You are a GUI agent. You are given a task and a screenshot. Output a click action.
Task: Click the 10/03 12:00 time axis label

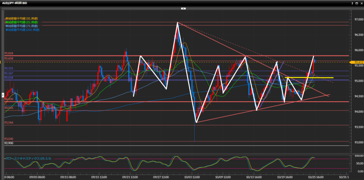click(x=192, y=177)
